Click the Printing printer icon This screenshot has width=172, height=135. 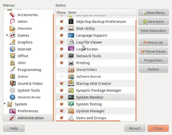click(x=71, y=63)
